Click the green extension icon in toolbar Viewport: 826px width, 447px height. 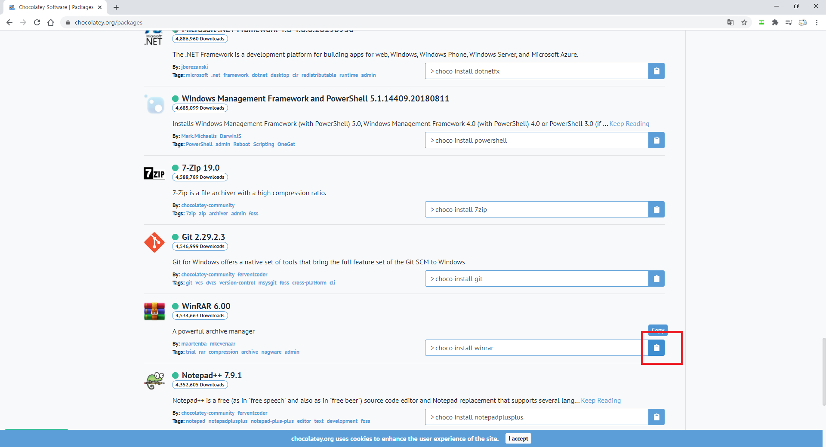click(x=761, y=22)
